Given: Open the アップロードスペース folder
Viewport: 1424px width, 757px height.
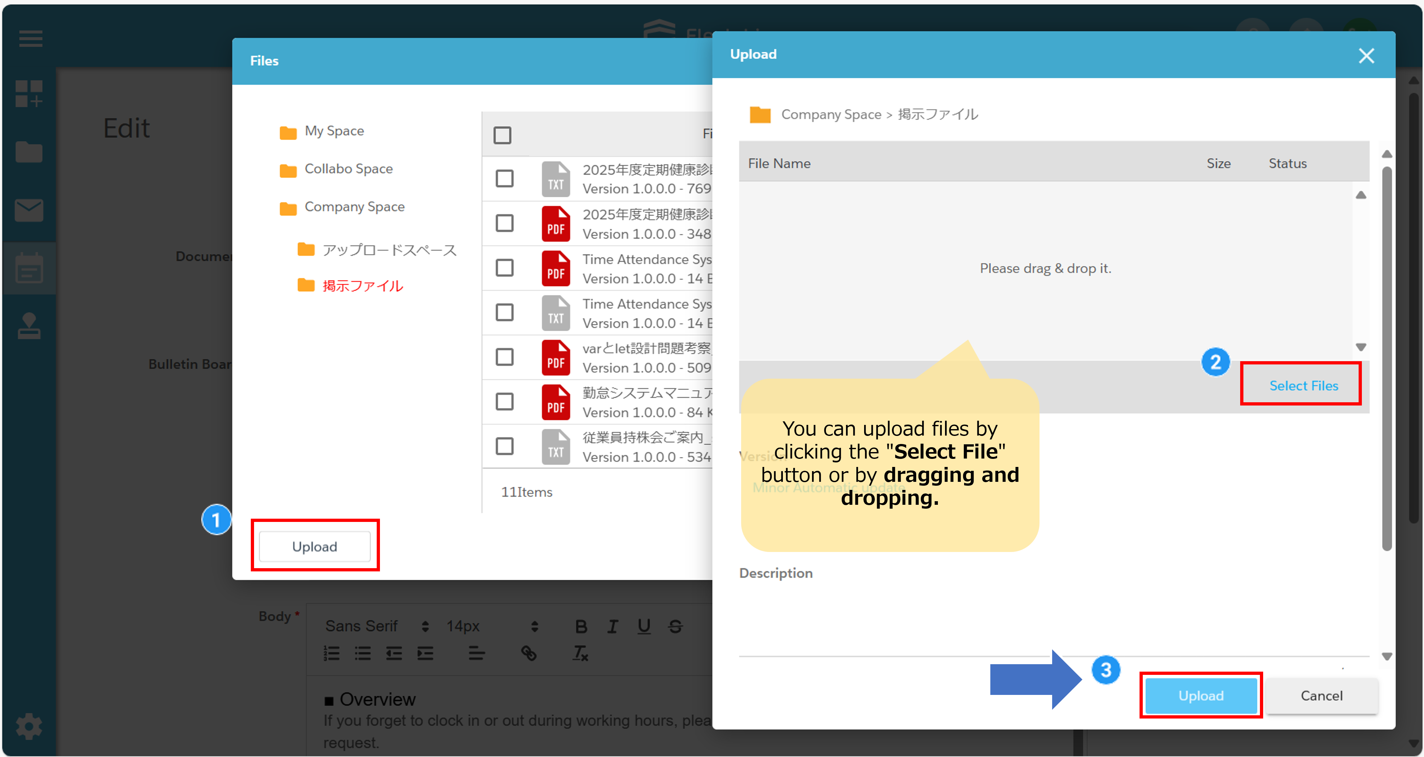Looking at the screenshot, I should pos(389,251).
